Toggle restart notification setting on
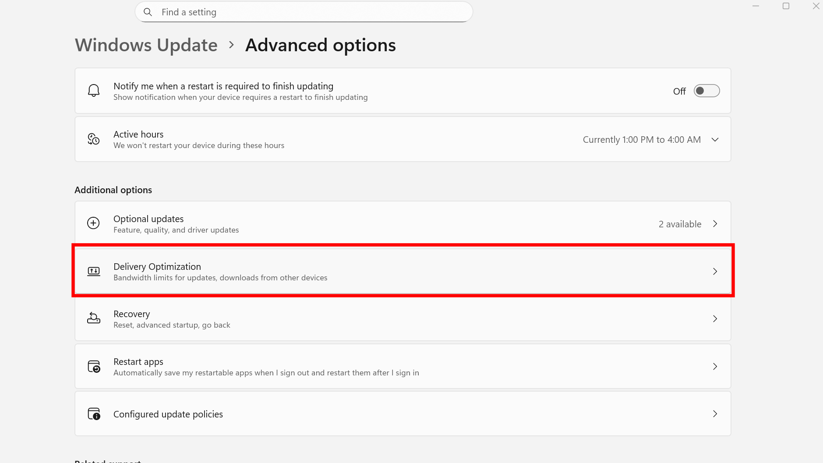This screenshot has width=823, height=463. click(706, 91)
